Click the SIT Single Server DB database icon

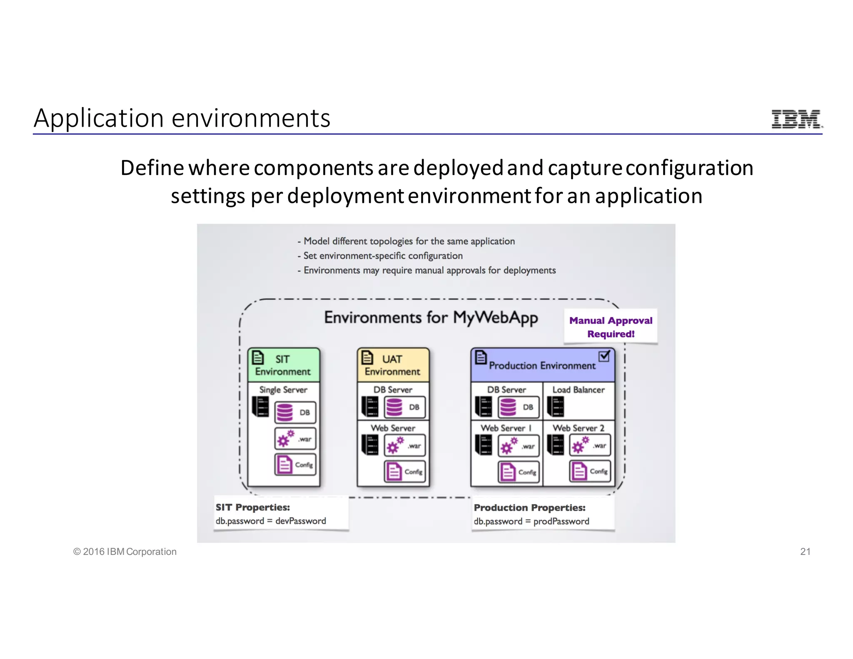tap(285, 412)
